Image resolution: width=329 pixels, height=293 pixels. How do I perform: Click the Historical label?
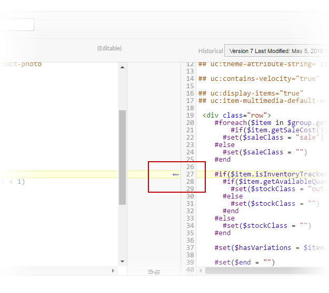click(x=211, y=51)
